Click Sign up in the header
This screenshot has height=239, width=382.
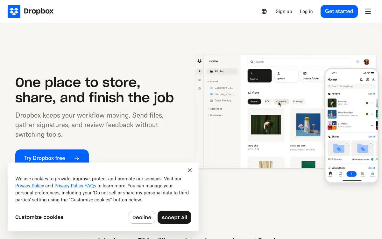pos(284,11)
